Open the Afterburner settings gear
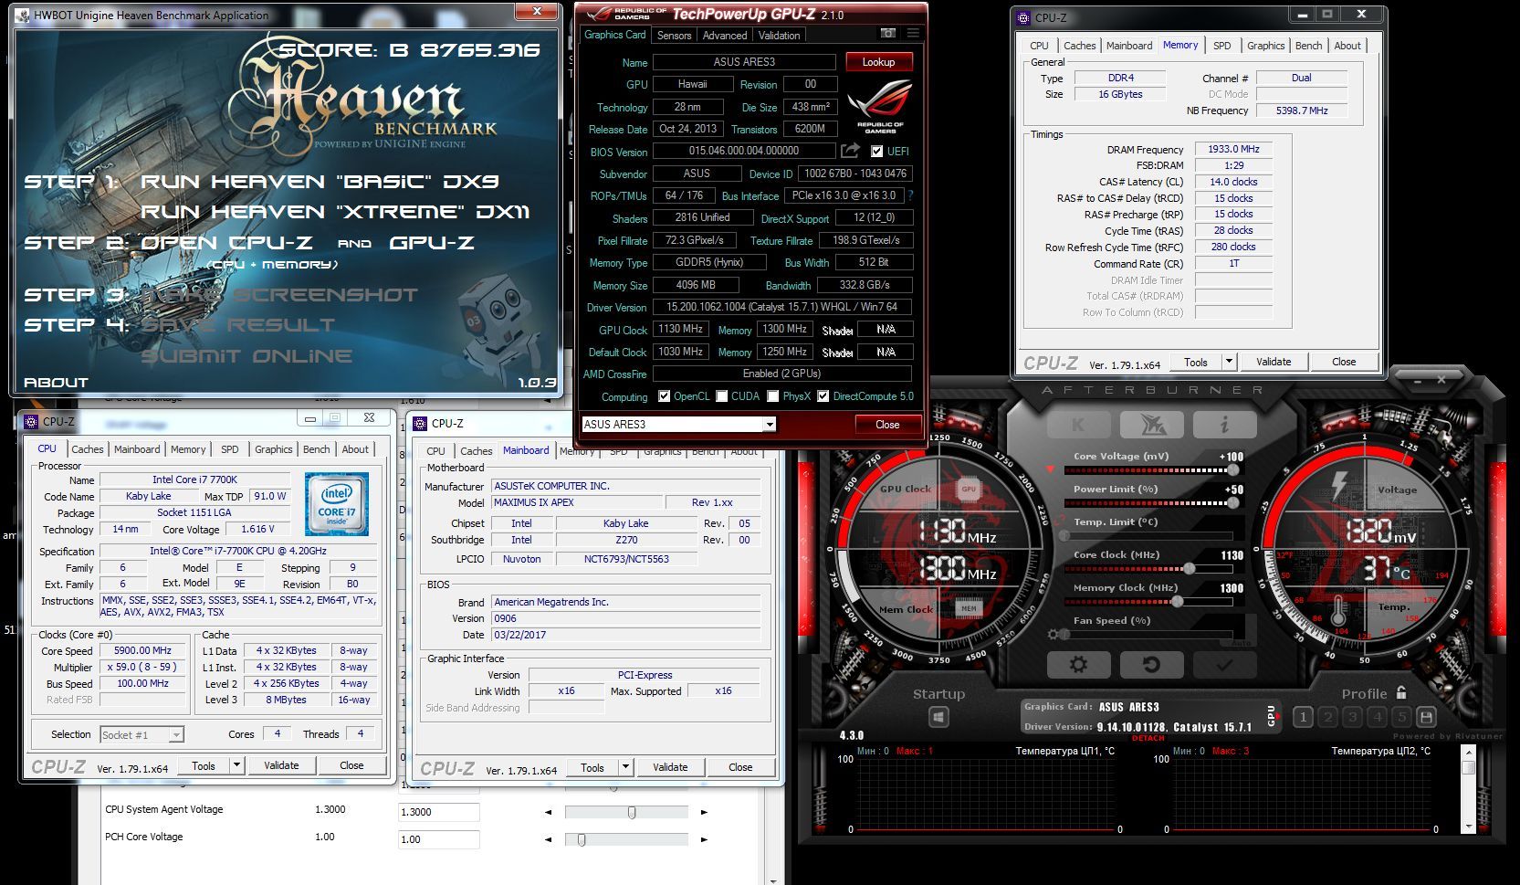1520x885 pixels. click(x=1078, y=665)
